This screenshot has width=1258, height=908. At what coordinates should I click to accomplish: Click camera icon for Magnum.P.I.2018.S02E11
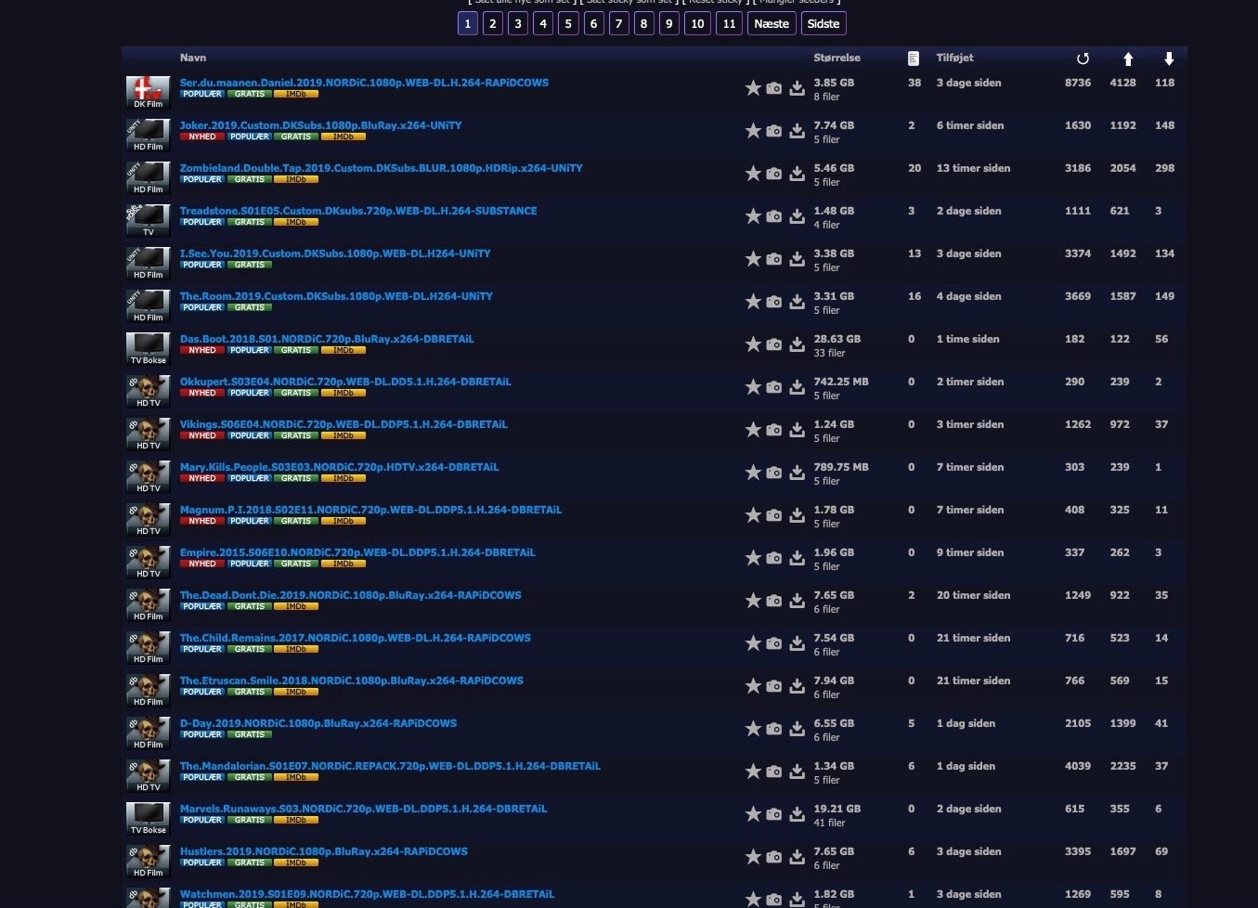tap(774, 515)
